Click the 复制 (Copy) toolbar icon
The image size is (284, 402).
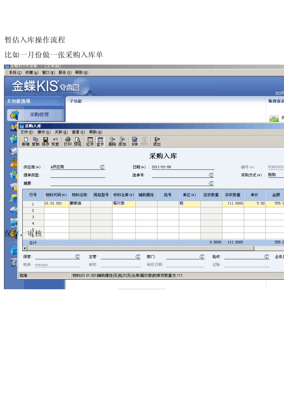36,141
